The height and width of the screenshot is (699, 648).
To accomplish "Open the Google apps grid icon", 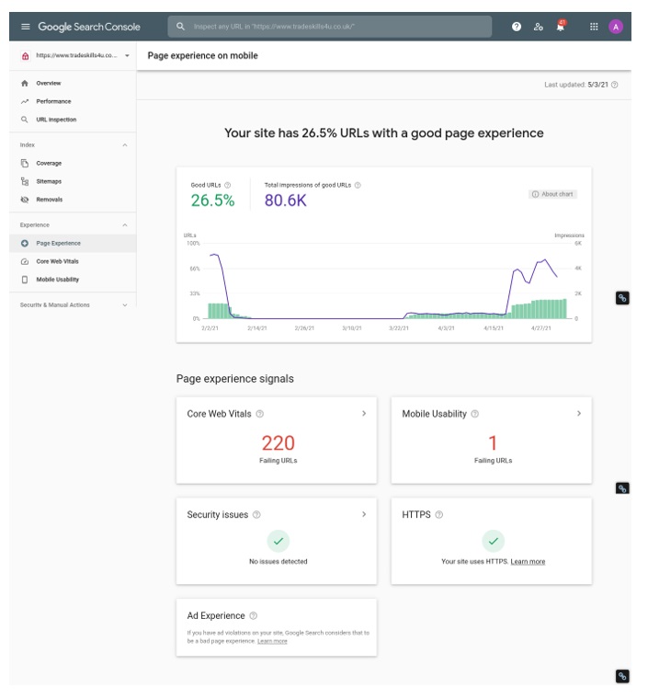I will 594,27.
